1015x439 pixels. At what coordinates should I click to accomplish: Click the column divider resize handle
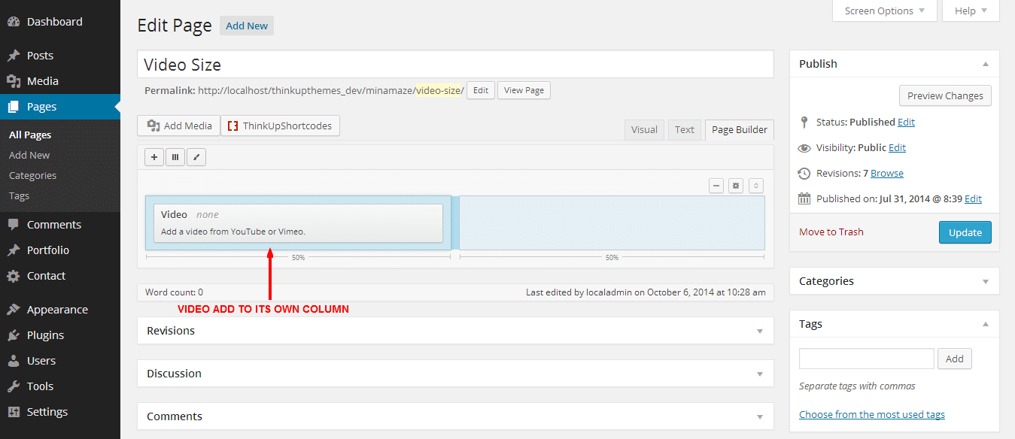(x=455, y=223)
